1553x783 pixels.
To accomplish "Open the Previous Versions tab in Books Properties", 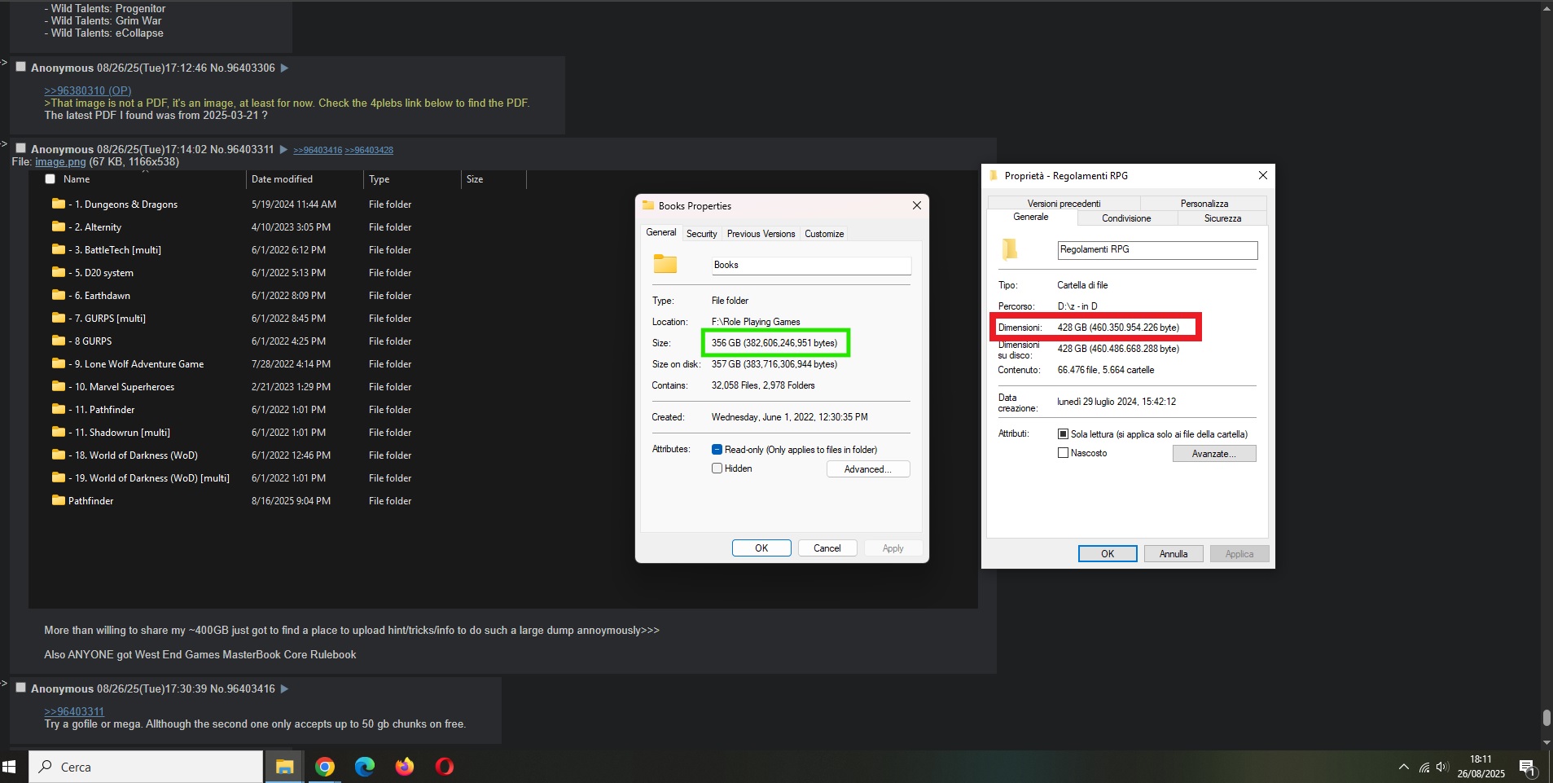I will click(x=761, y=234).
